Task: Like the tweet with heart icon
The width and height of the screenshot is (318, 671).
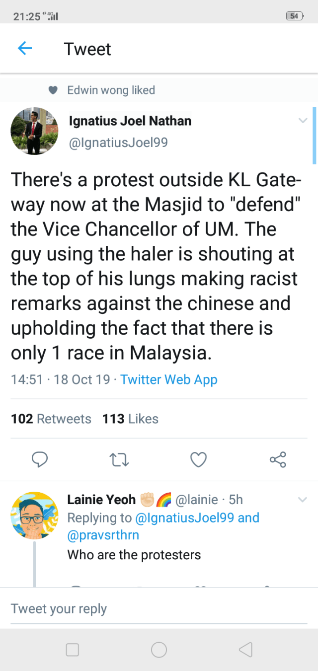Action: [198, 459]
